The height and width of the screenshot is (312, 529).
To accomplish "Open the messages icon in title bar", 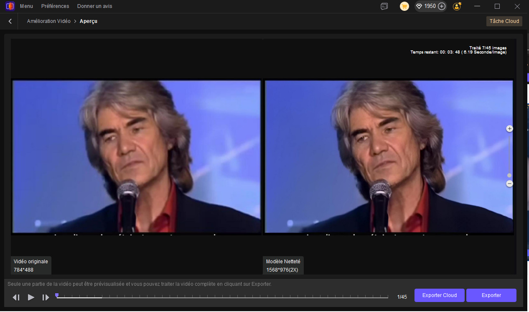I will pos(384,6).
